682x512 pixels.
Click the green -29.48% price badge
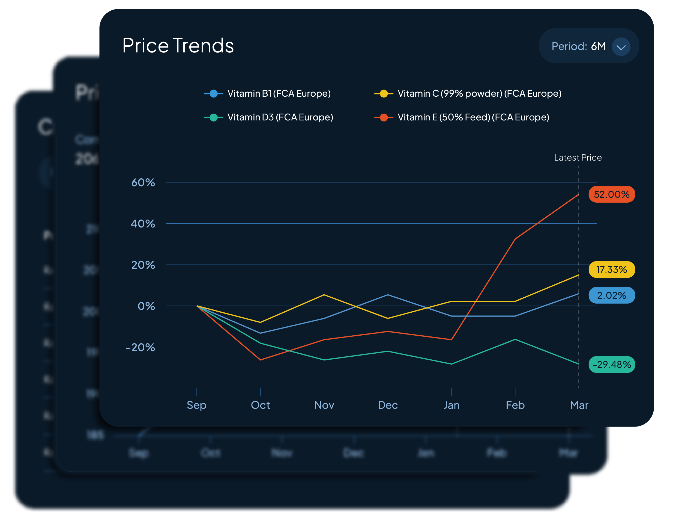pos(611,365)
